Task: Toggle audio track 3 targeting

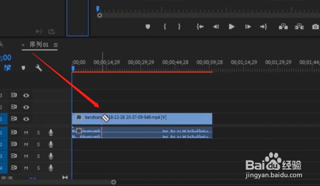Action: point(4,156)
